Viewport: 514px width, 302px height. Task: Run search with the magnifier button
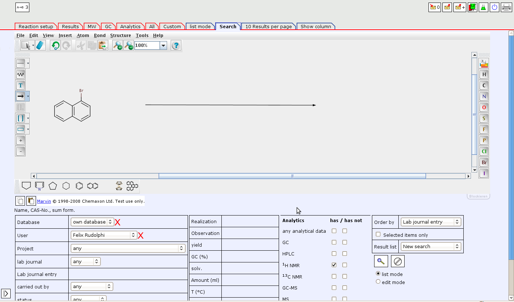(381, 261)
